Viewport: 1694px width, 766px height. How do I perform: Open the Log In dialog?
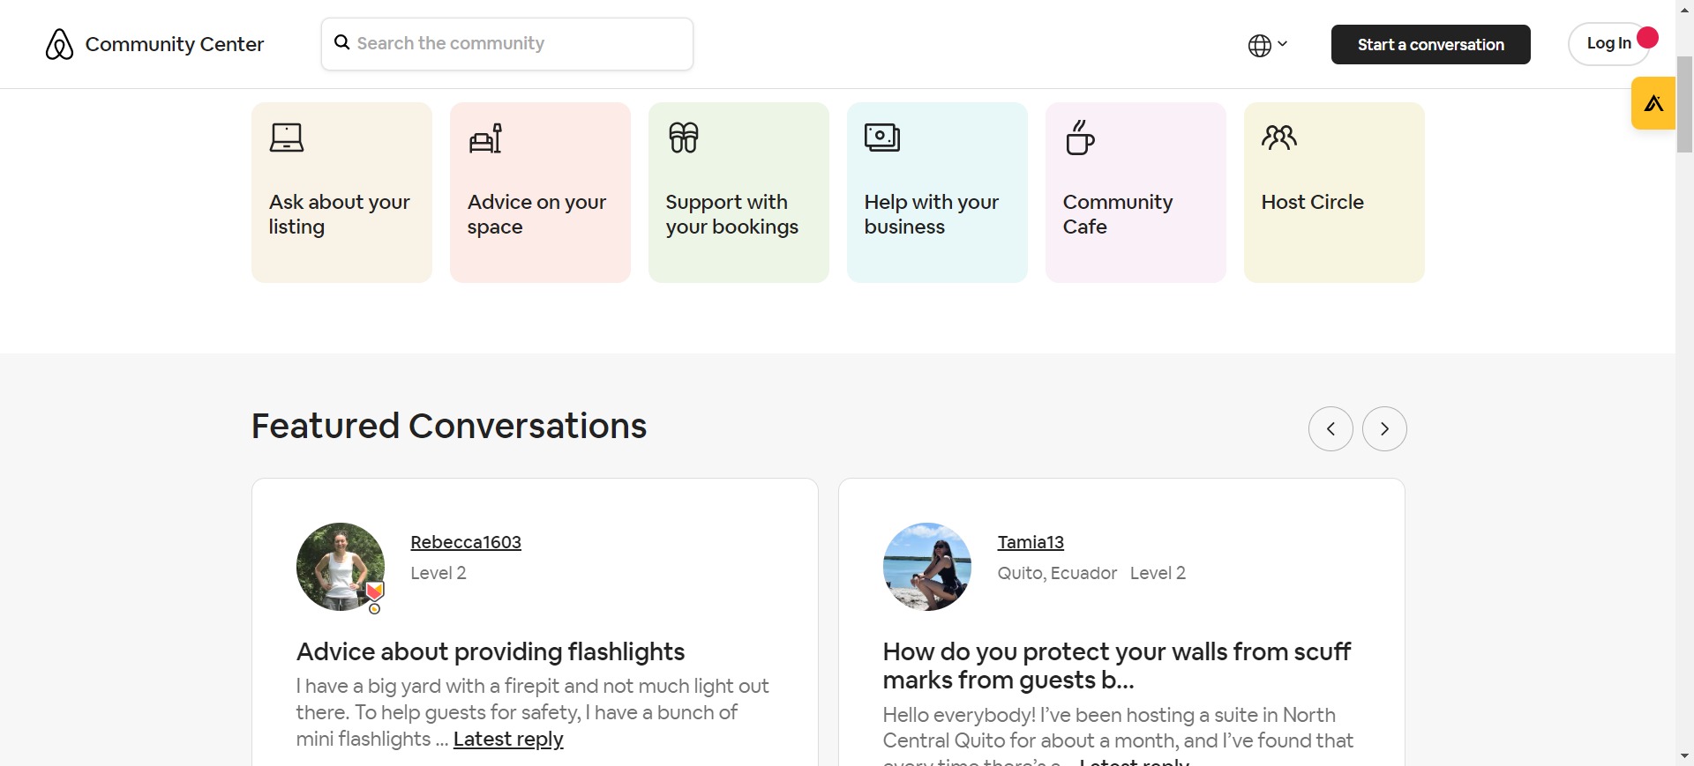(x=1609, y=42)
